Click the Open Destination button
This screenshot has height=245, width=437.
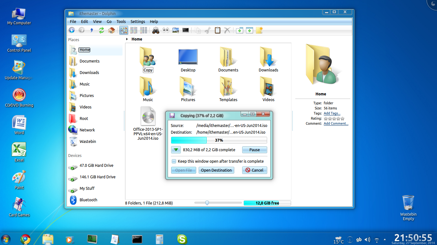pyautogui.click(x=216, y=170)
